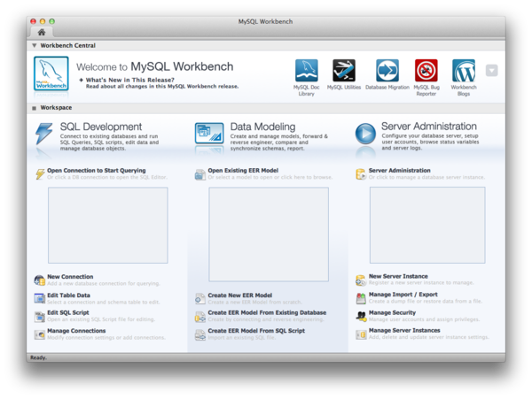532x399 pixels.
Task: Launch the MySQL Utilities icon
Action: [x=344, y=71]
